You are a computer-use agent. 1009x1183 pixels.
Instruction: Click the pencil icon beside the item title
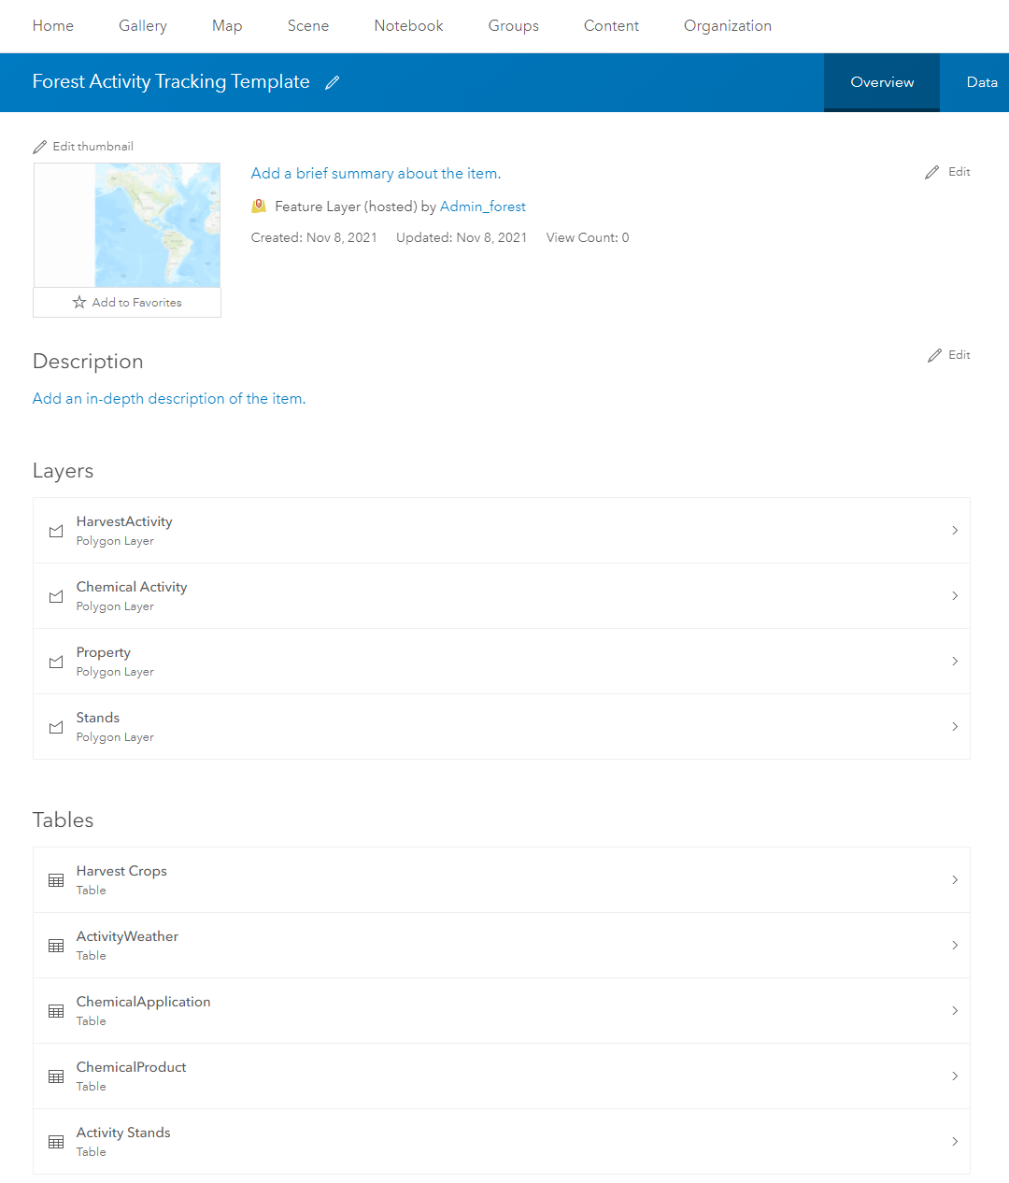(x=332, y=82)
